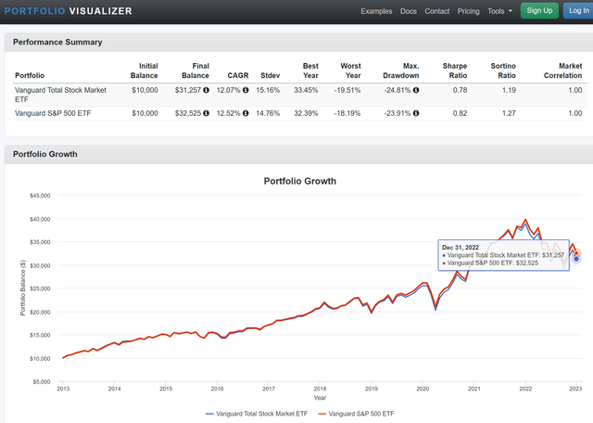The image size is (593, 423).
Task: Info icon next to $32,525 final balance
Action: (206, 113)
